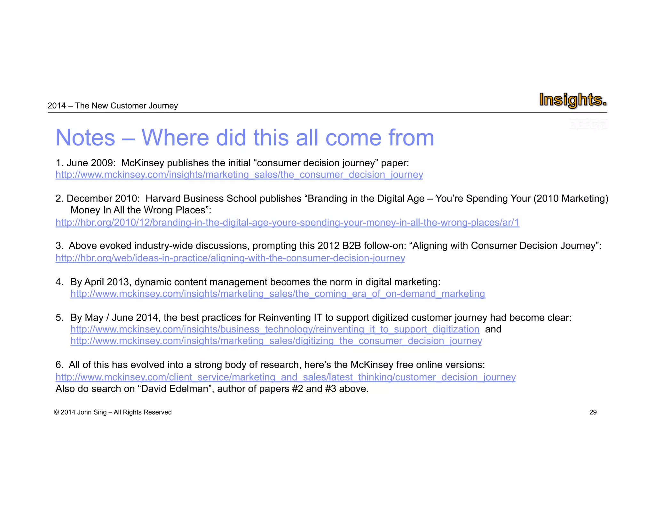Open the coming_era_of_on-demand_marketing link

coord(278,294)
